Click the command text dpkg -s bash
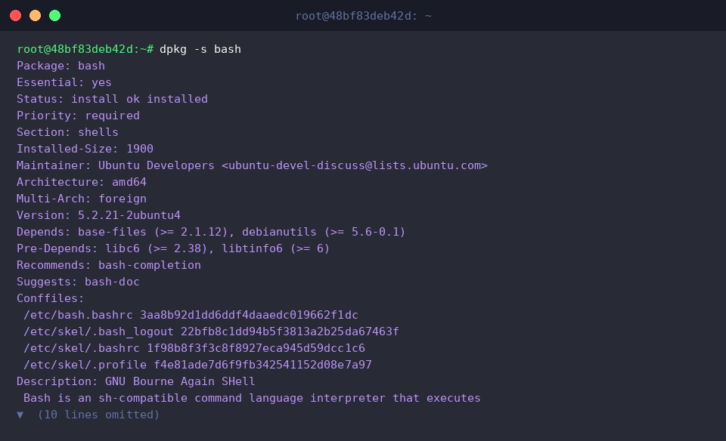This screenshot has height=441, width=726. [x=200, y=49]
